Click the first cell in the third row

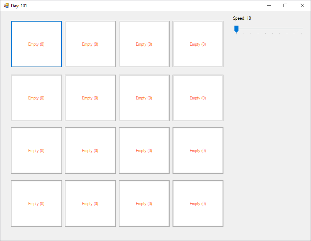pyautogui.click(x=36, y=151)
